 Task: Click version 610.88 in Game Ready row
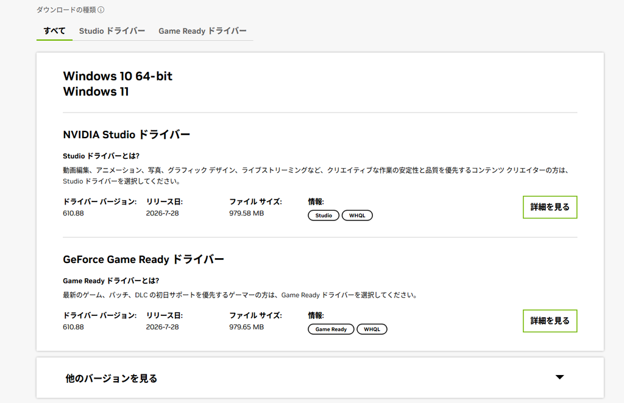[73, 327]
